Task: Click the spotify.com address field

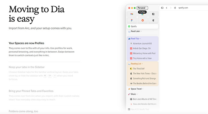Action: click(x=183, y=8)
